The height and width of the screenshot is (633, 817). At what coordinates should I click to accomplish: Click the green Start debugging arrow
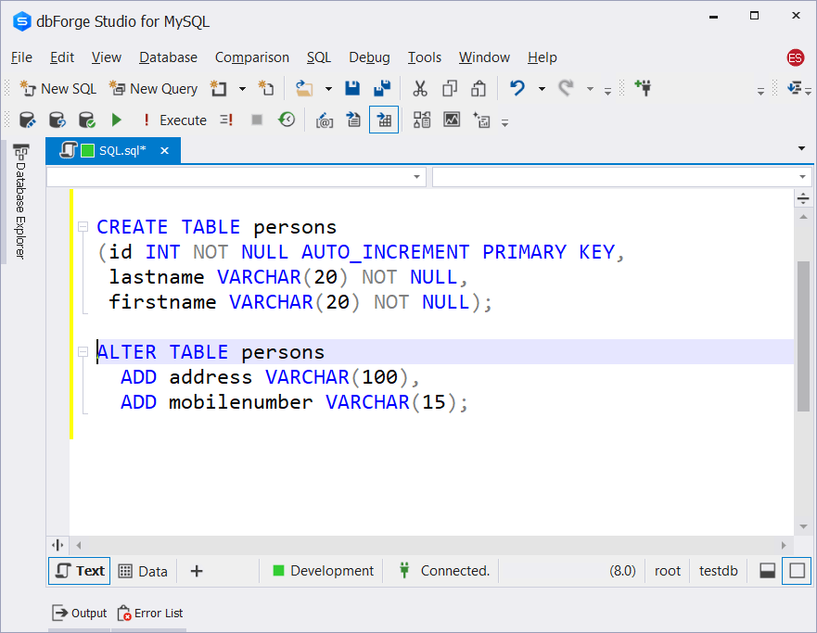click(x=117, y=120)
